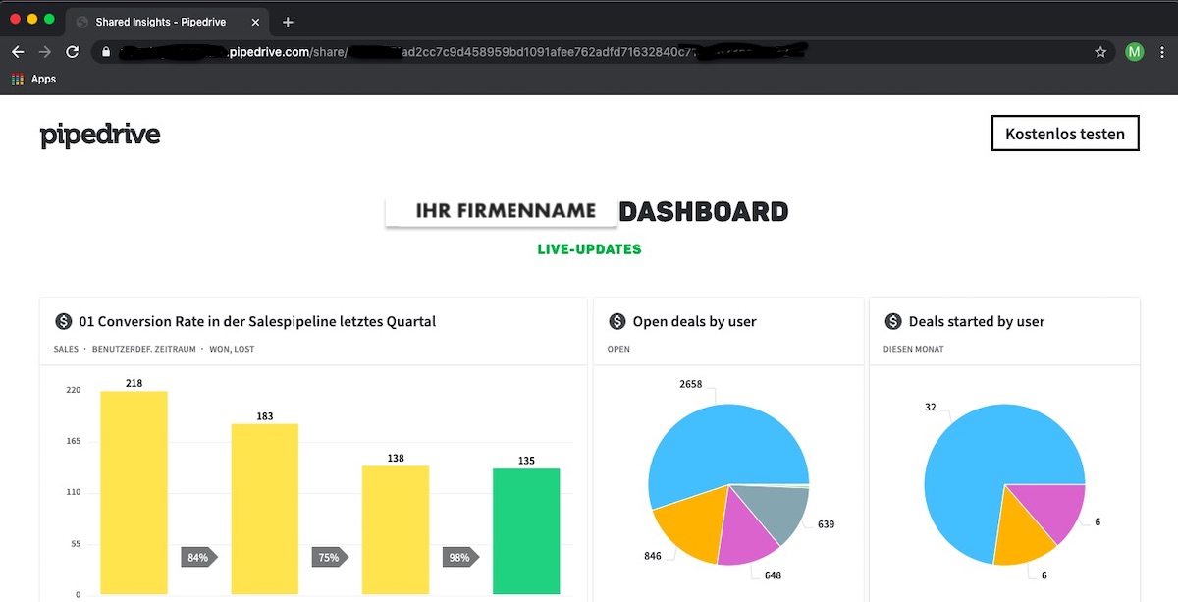Open the Chrome three-dot menu

1164,51
